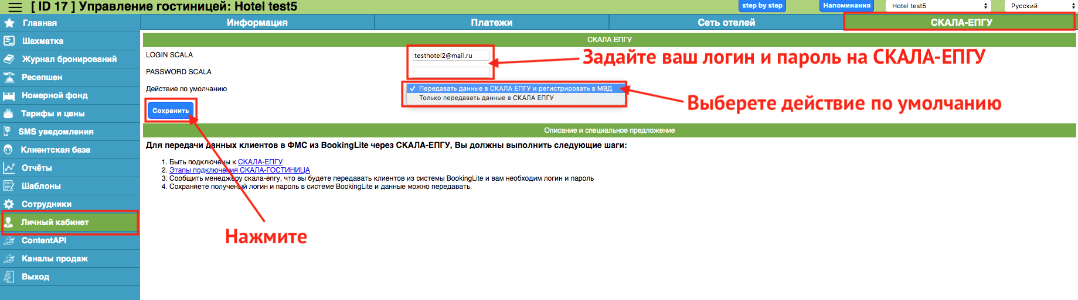This screenshot has width=1078, height=300.
Task: Click the Ресепшен bell icon
Action: pos(9,77)
